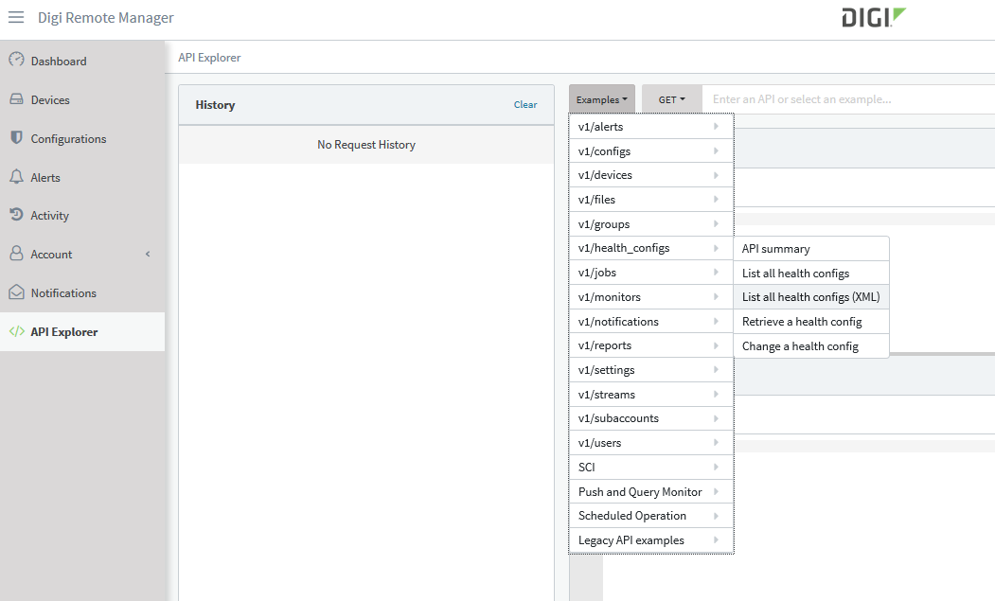Viewport: 995px width, 601px height.
Task: Click the Alerts bell icon
Action: (16, 177)
